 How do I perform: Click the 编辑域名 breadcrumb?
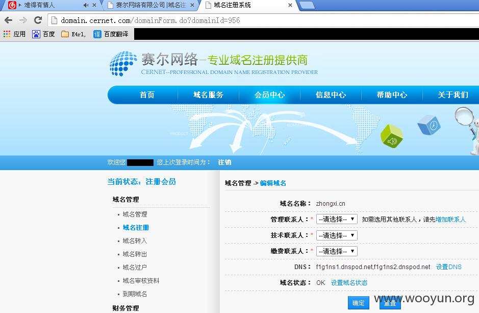pyautogui.click(x=273, y=183)
